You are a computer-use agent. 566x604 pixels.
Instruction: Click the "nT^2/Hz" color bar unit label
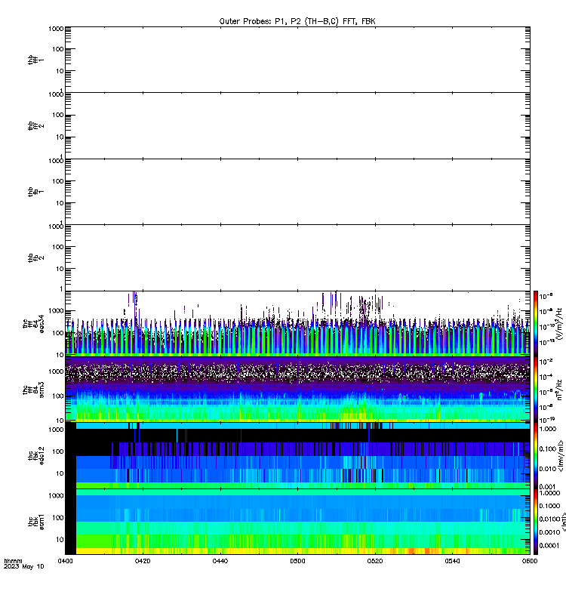(559, 390)
